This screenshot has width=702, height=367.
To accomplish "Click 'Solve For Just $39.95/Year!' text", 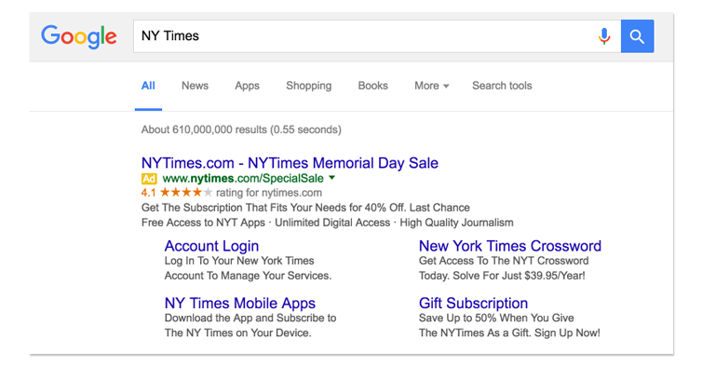I will pos(519,276).
